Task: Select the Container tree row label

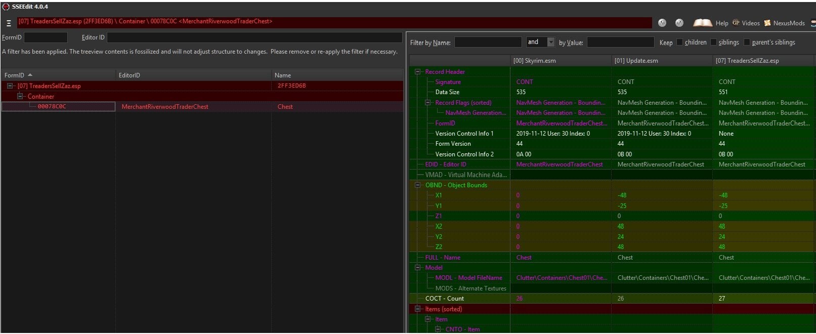Action: [41, 97]
